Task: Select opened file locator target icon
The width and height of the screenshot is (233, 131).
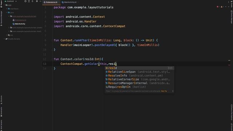Action: click(25, 1)
